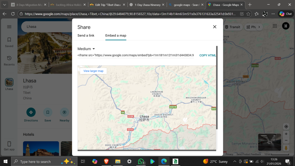Screen dimensions: 295x166
Task: Open the Medium size dropdown
Action: [x=86, y=49]
